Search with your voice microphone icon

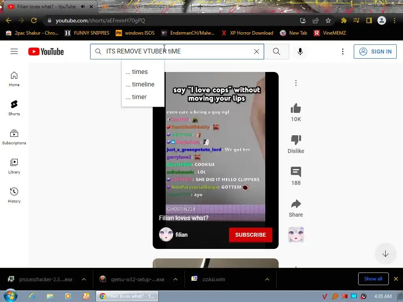[300, 52]
